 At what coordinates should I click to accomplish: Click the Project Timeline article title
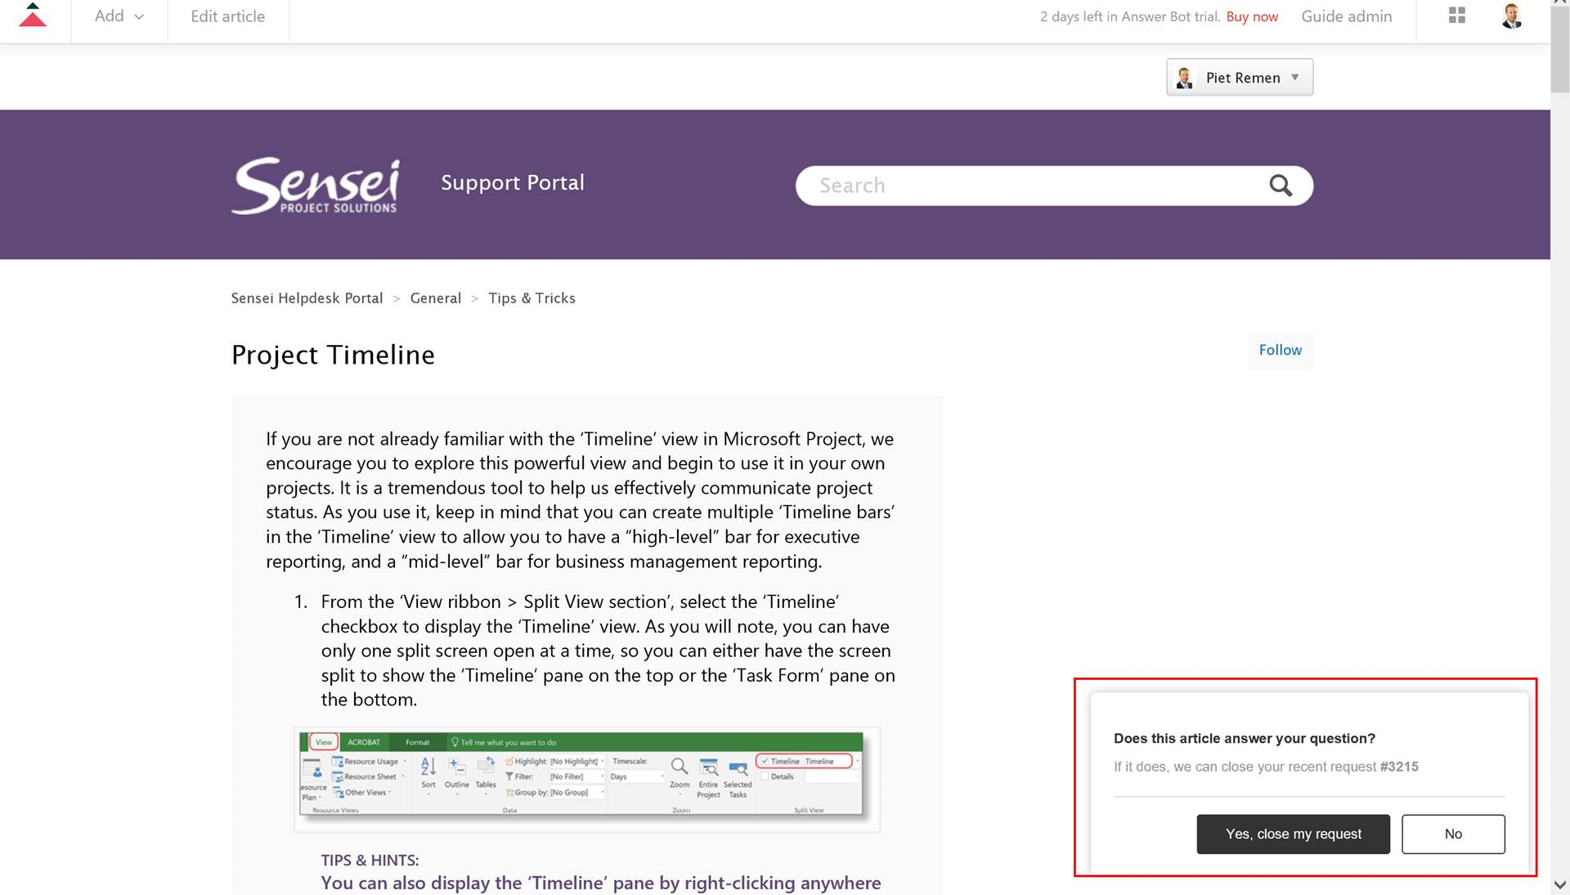coord(333,355)
